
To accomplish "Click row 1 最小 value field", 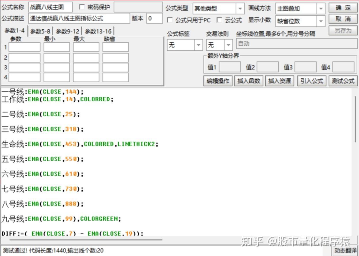I will [x=57, y=47].
